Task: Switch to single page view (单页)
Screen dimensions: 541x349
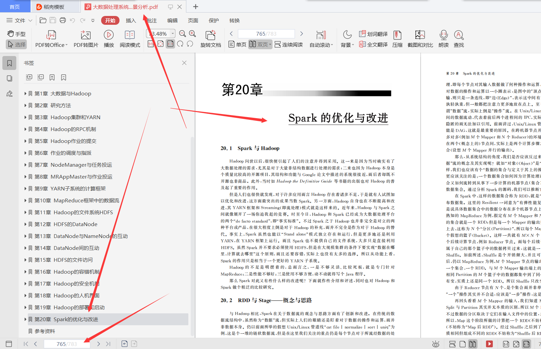Action: pyautogui.click(x=237, y=44)
